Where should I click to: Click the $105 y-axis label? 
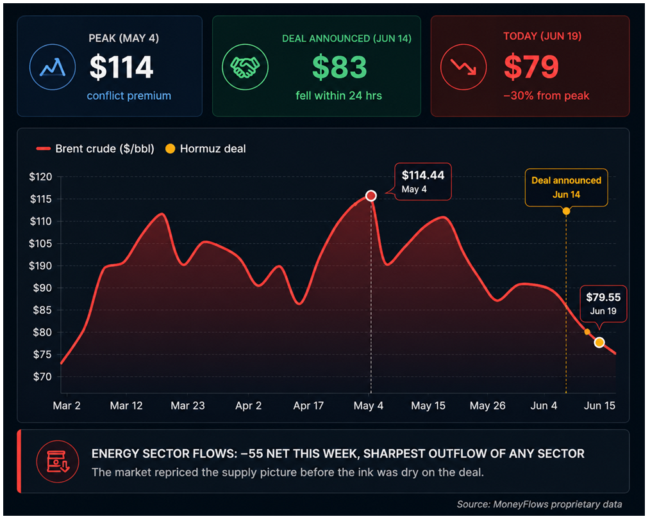pos(40,243)
